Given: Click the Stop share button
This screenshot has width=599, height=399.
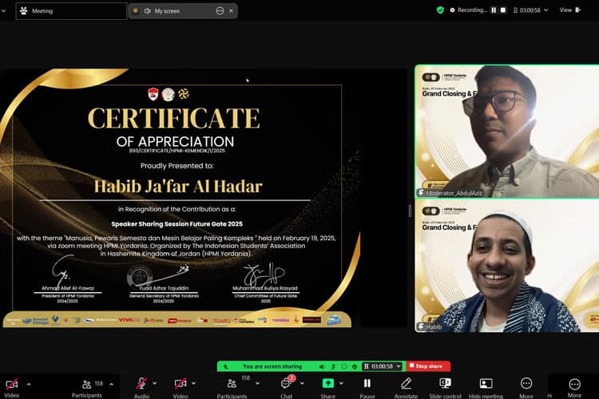Looking at the screenshot, I should (428, 366).
